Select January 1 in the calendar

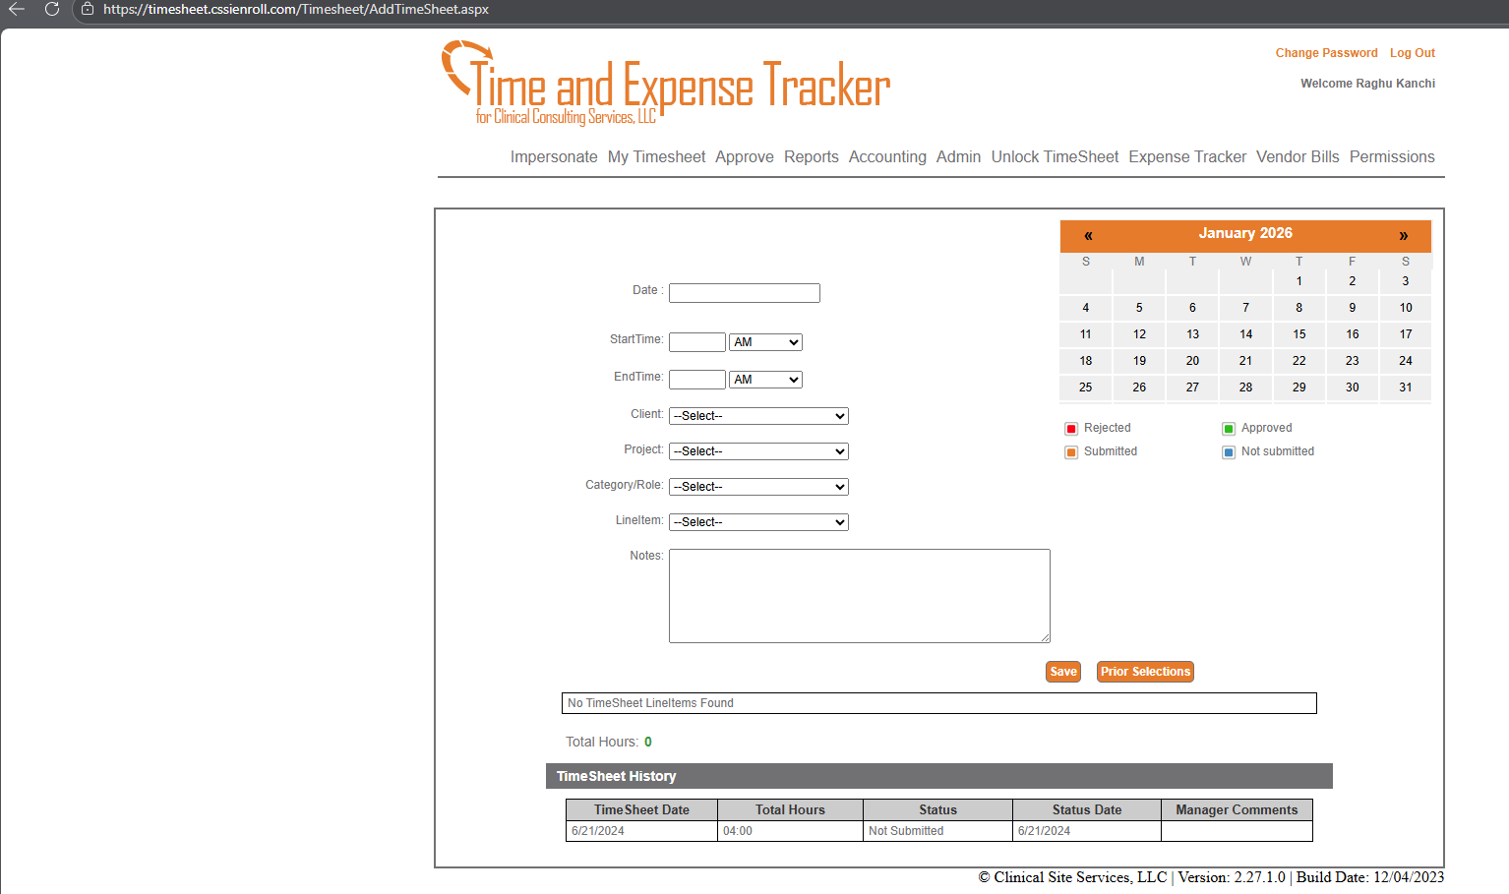(1299, 281)
